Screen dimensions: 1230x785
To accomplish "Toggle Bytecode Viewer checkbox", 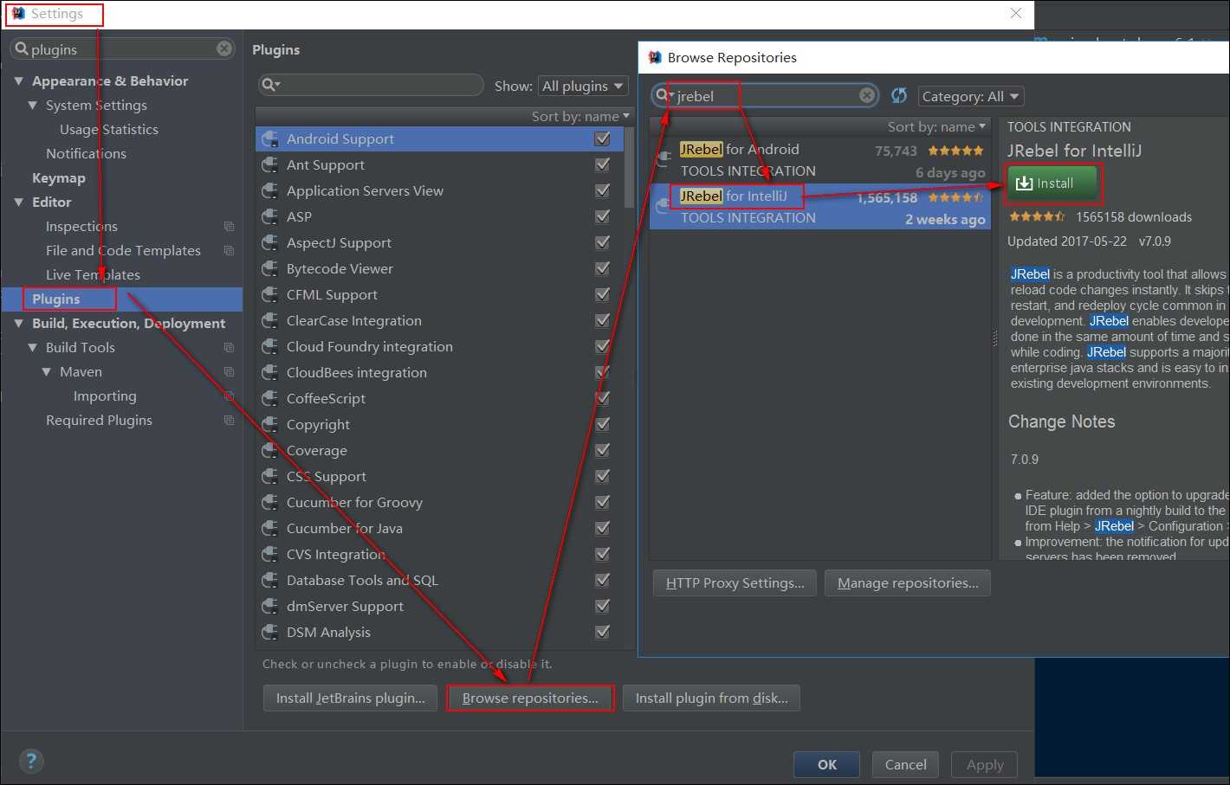I will 603,268.
